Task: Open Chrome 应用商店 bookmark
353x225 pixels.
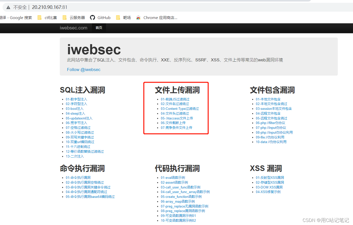Action: coord(157,18)
